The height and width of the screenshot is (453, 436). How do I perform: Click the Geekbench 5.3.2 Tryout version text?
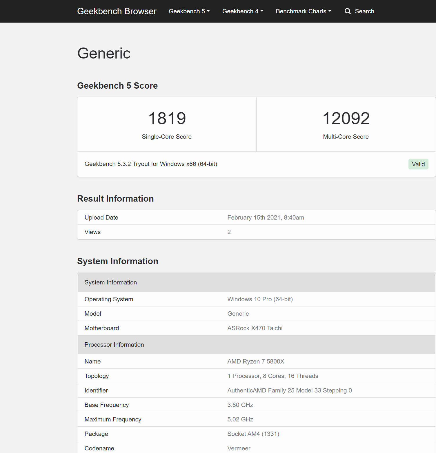[151, 164]
